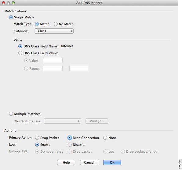182x170 pixels.
Task: Disable logging with the Disable radio
Action: pos(69,145)
